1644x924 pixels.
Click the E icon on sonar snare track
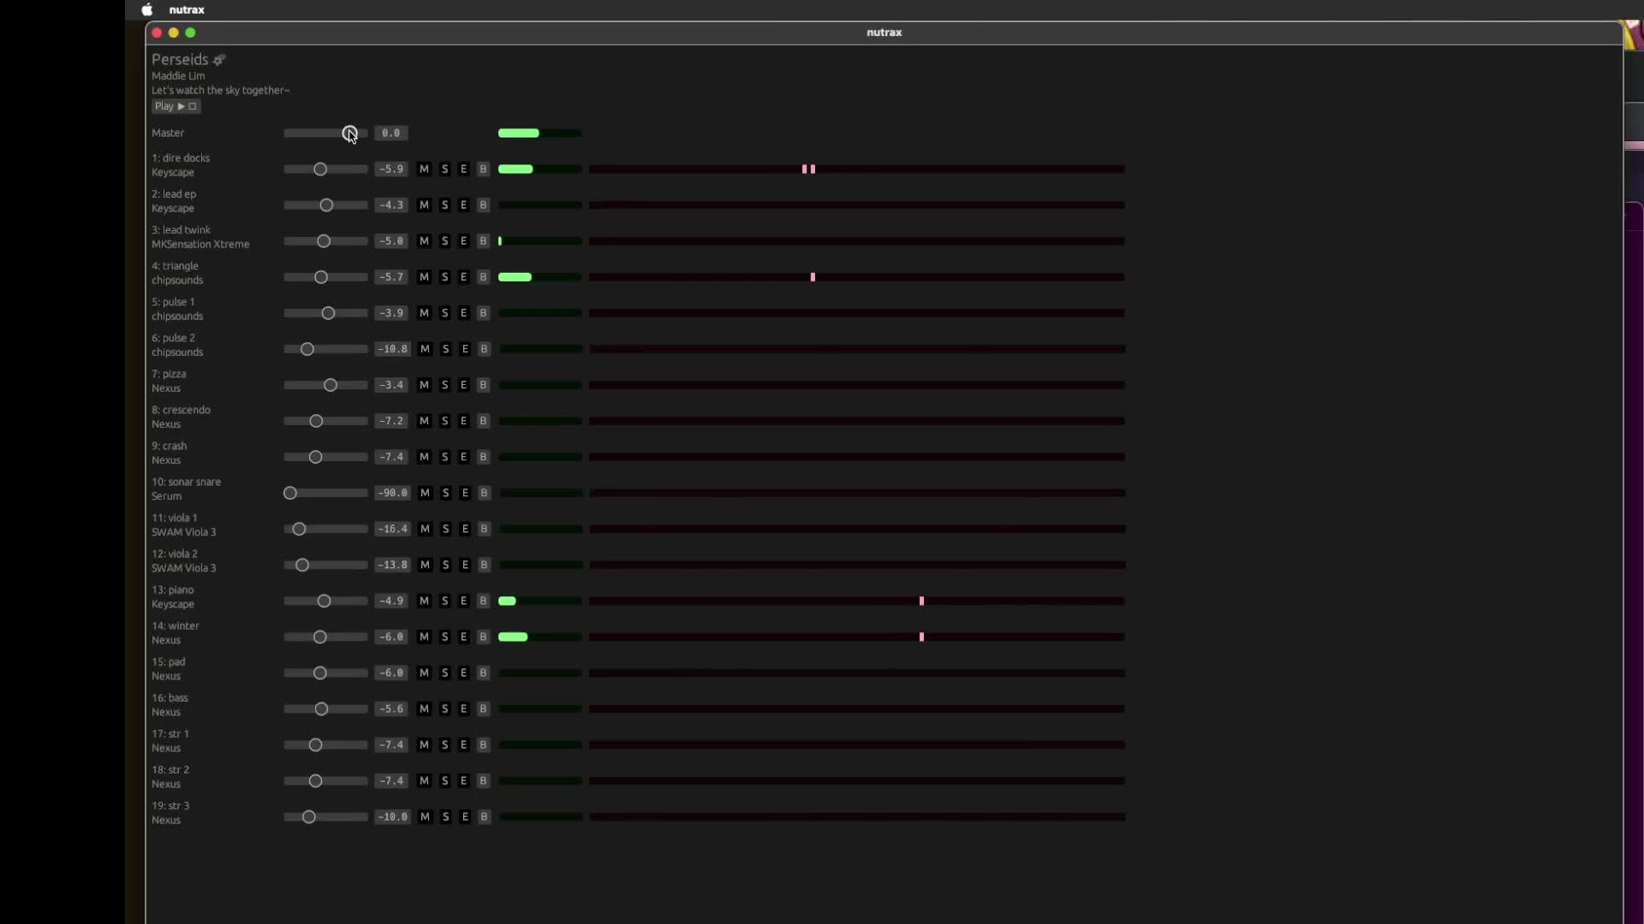tap(464, 493)
